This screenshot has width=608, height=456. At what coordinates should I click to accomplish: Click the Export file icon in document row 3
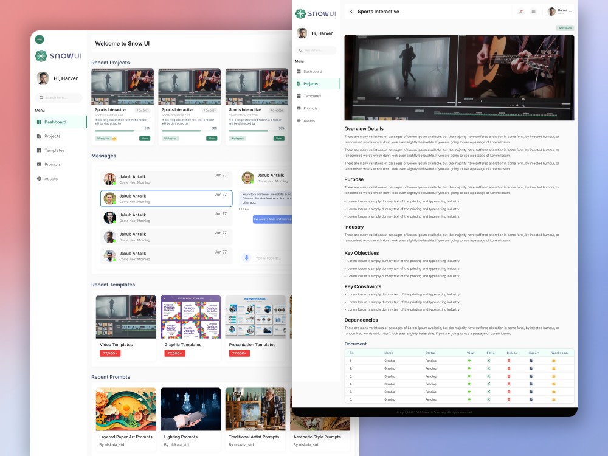click(x=531, y=376)
